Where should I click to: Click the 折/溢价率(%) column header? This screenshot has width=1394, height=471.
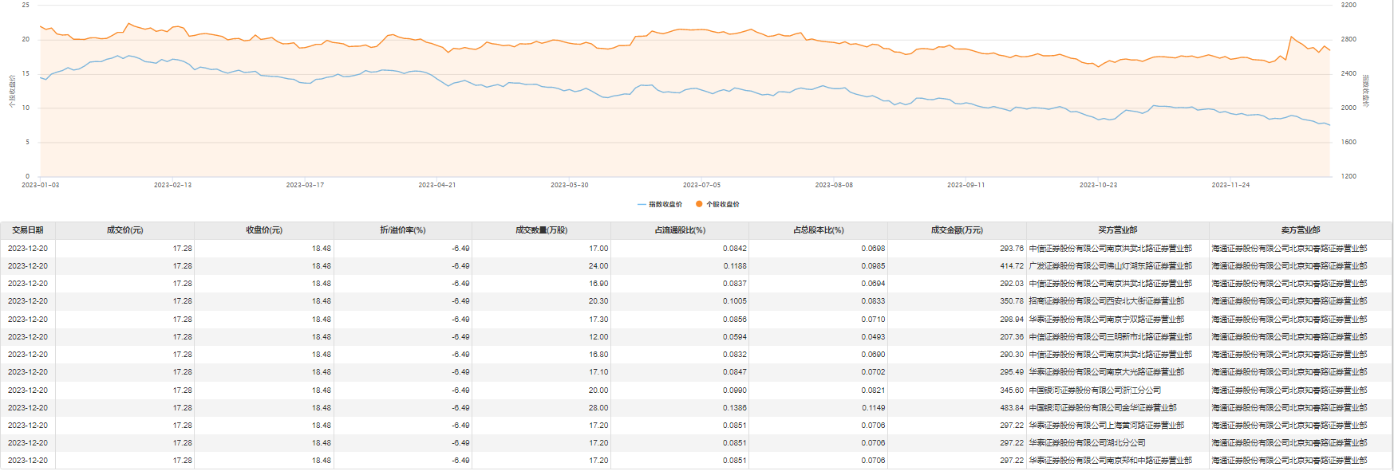pos(403,230)
